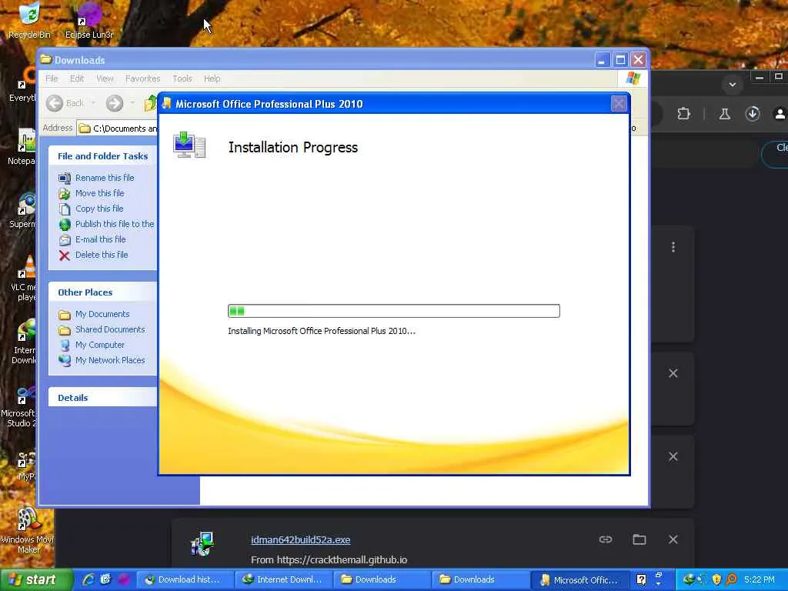Viewport: 788px width, 591px height.
Task: Click system tray clock 5:22 PM
Action: point(760,579)
